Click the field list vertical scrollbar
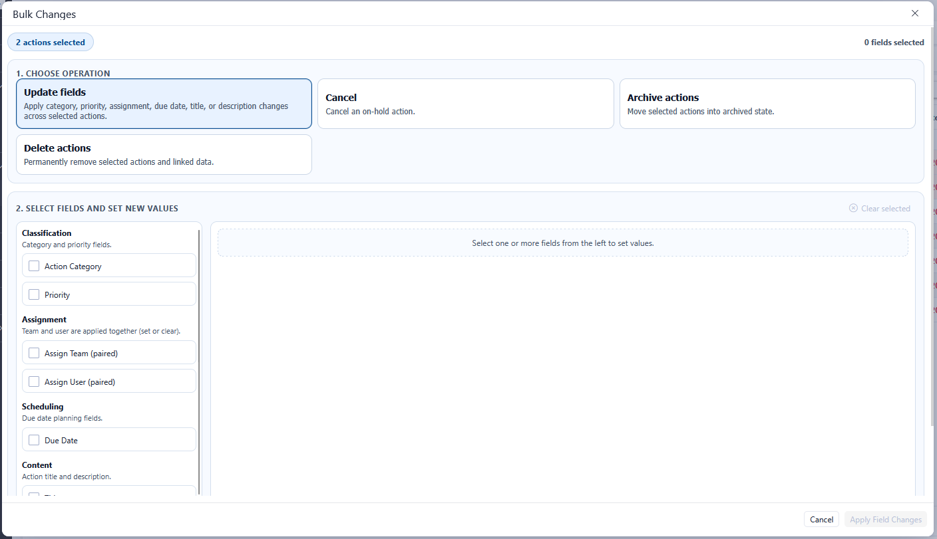 (x=199, y=359)
